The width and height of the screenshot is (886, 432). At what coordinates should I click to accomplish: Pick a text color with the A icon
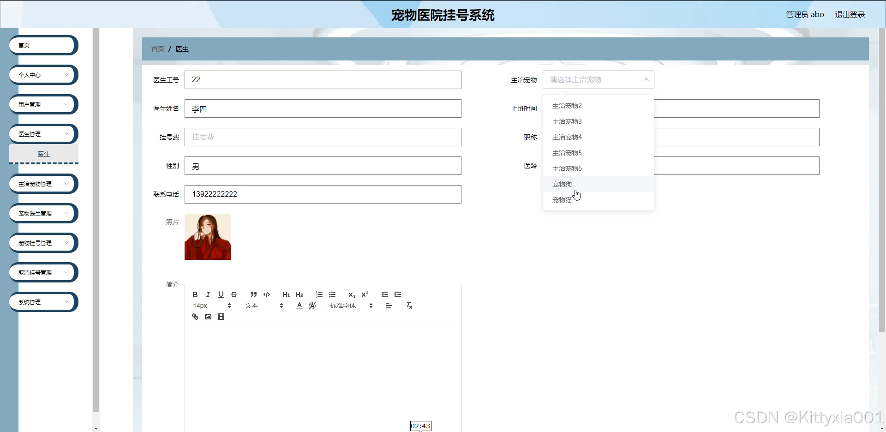click(299, 306)
